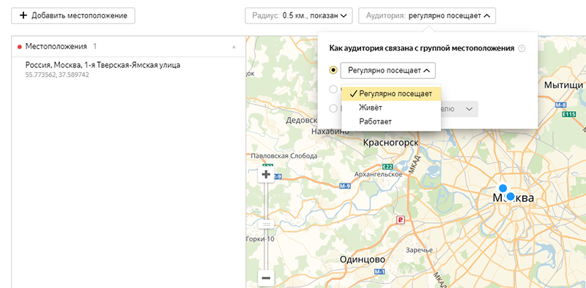This screenshot has width=586, height=288.
Task: Select the second audience radio button
Action: [x=333, y=89]
